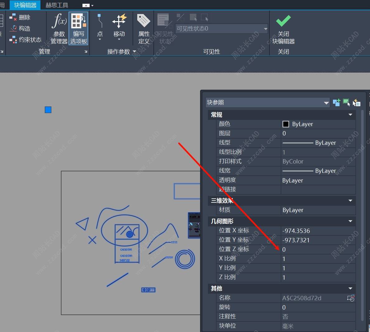This screenshot has height=332, width=370.
Task: Click the 位置 X 坐标 value field
Action: pos(317,231)
